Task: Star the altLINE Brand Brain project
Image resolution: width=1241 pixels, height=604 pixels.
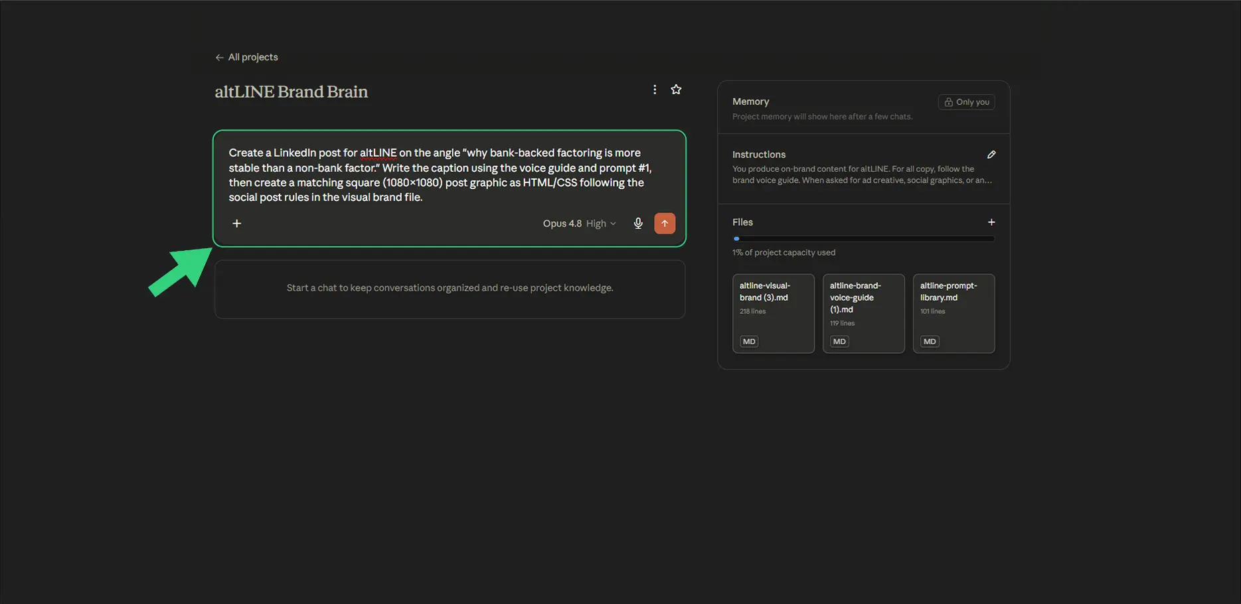Action: tap(676, 90)
